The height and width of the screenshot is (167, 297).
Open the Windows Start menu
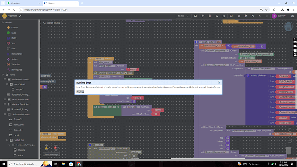pos(3,164)
